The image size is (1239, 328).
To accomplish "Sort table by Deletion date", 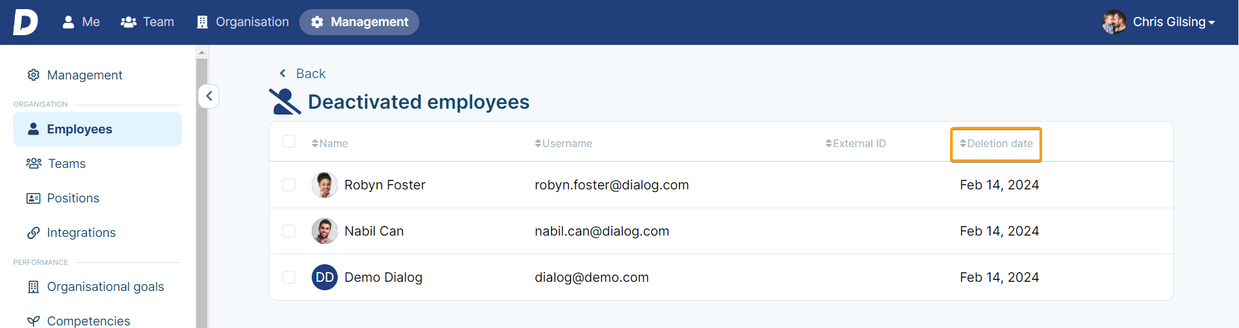I will point(996,144).
